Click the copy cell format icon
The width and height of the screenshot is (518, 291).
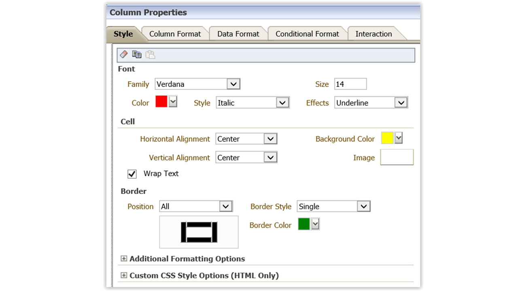137,54
